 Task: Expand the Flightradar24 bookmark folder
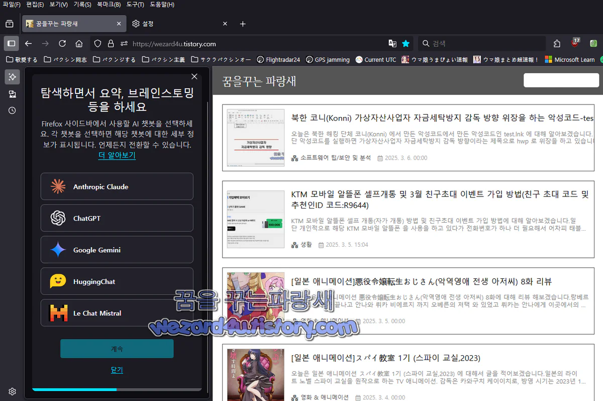[278, 59]
